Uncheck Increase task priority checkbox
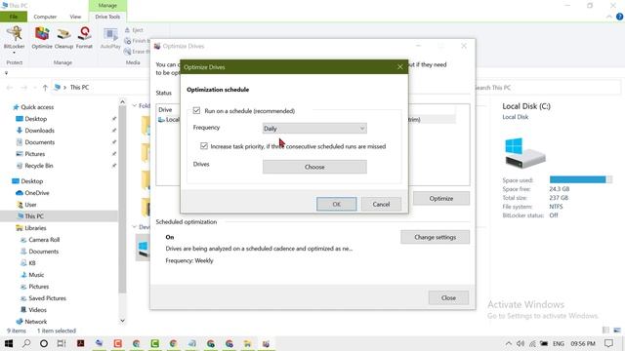Screen dimensions: 625x351 pos(204,146)
